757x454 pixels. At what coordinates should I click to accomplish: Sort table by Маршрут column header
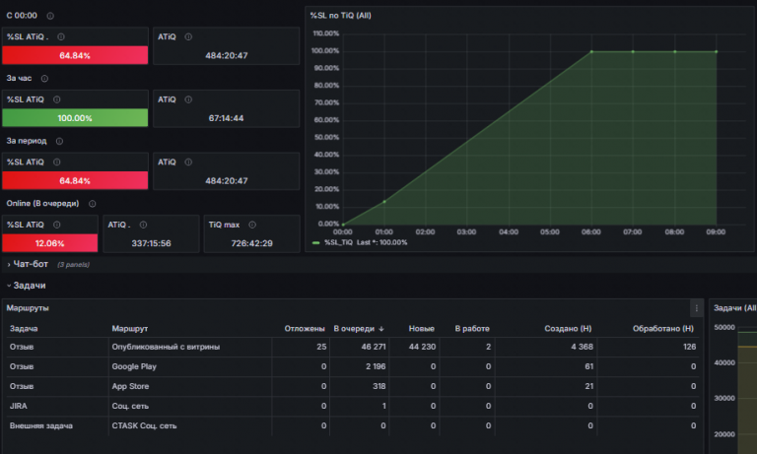pyautogui.click(x=130, y=329)
